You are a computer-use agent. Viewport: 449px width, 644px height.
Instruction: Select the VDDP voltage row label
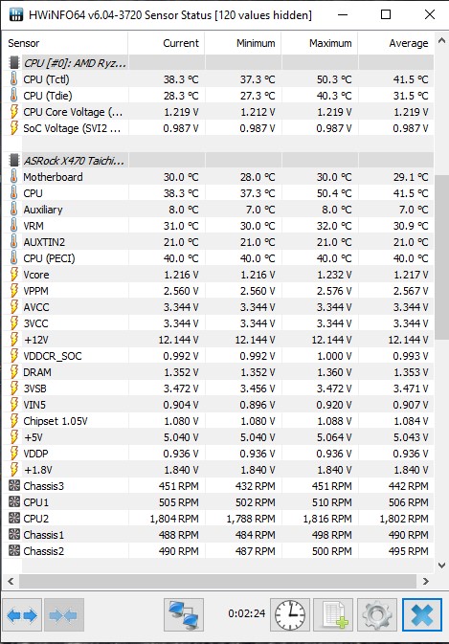pos(35,454)
